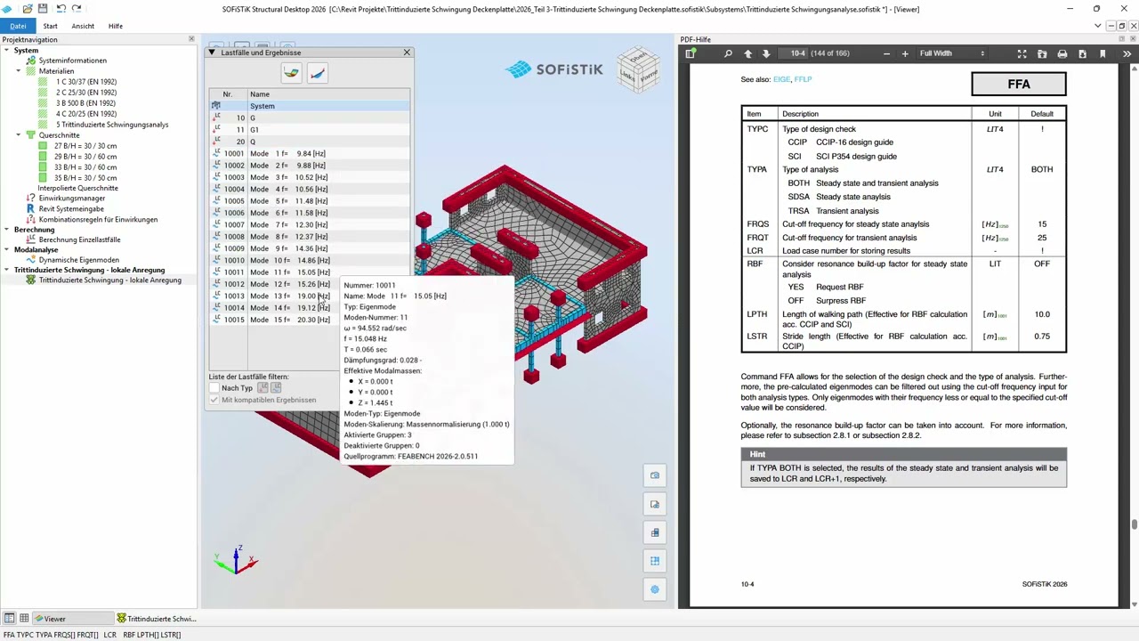Enable the 'Nach Typ' filter checkbox
The image size is (1139, 641).
tap(214, 388)
